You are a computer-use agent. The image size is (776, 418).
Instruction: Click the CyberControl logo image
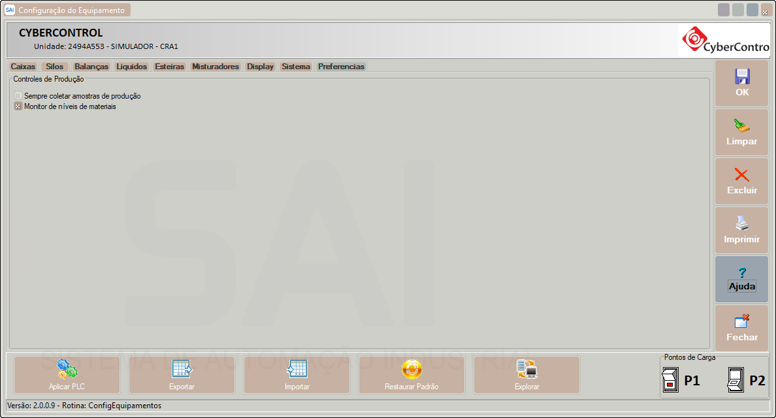pyautogui.click(x=723, y=41)
